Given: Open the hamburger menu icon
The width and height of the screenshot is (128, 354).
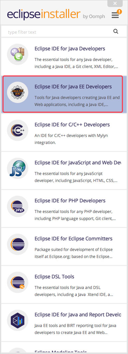Looking at the screenshot, I should coord(115,15).
